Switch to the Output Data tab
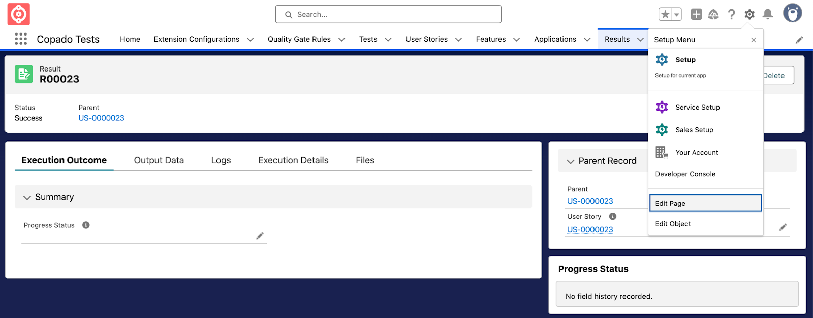 coord(159,160)
